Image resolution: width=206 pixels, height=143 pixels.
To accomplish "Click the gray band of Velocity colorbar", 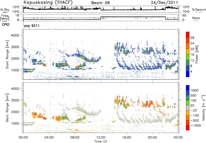I will tap(188, 108).
